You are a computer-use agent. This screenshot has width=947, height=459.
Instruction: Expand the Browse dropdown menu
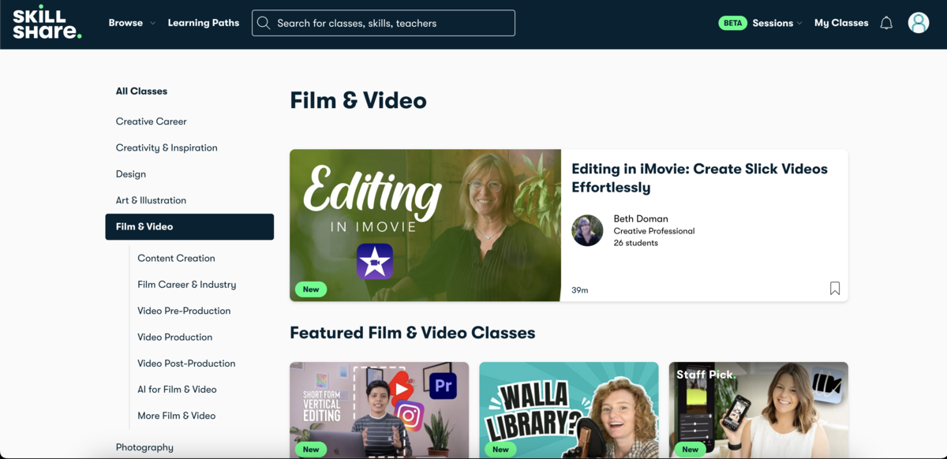click(x=132, y=23)
